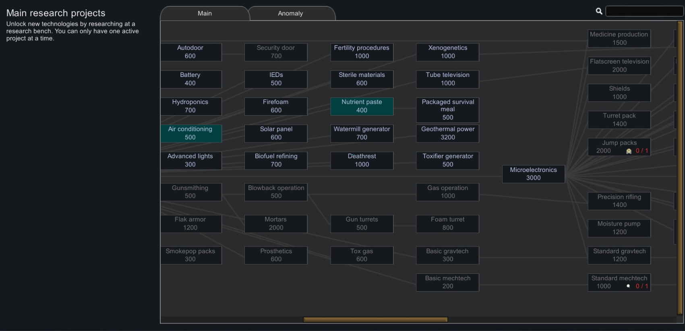The width and height of the screenshot is (685, 331).
Task: Open the Main research tab
Action: click(205, 13)
